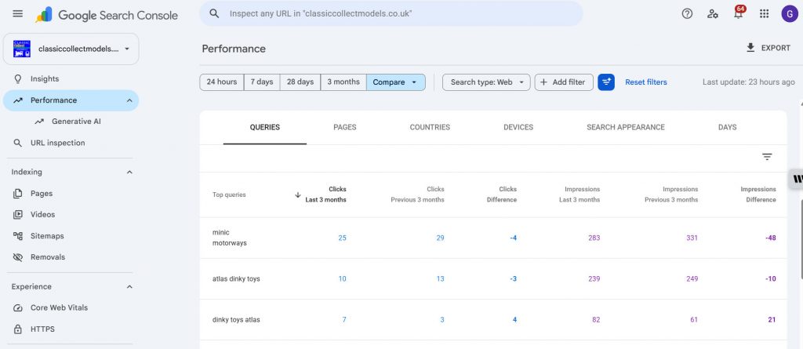
Task: Click the Add filter button
Action: tap(564, 82)
